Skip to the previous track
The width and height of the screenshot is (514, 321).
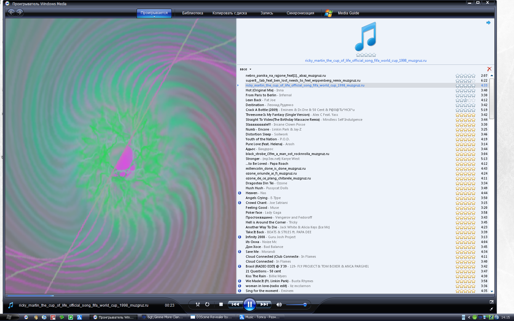tap(235, 304)
